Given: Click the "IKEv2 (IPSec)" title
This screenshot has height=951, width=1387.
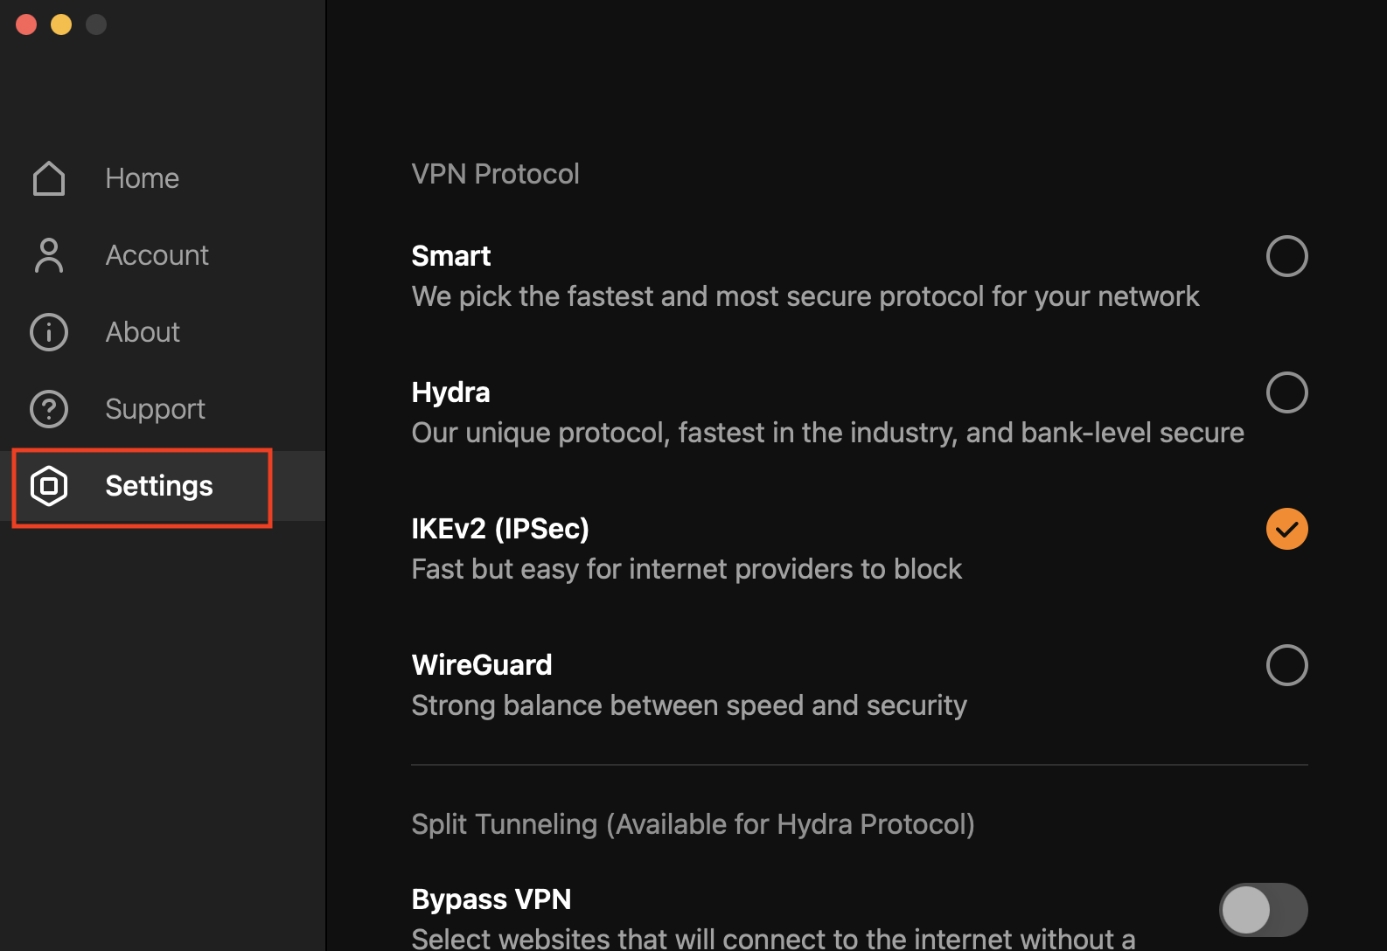Looking at the screenshot, I should coord(500,529).
